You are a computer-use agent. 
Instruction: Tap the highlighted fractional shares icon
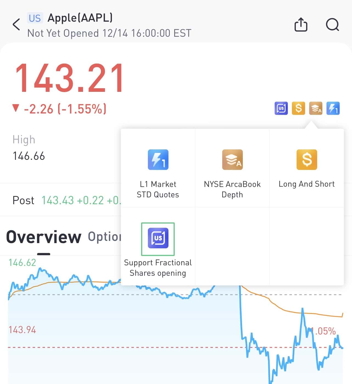158,238
